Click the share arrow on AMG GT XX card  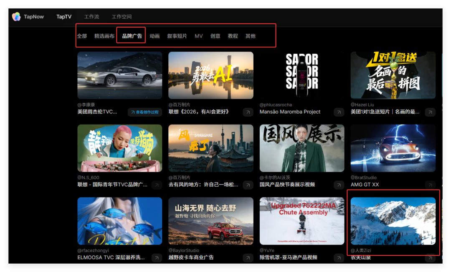[x=430, y=185]
